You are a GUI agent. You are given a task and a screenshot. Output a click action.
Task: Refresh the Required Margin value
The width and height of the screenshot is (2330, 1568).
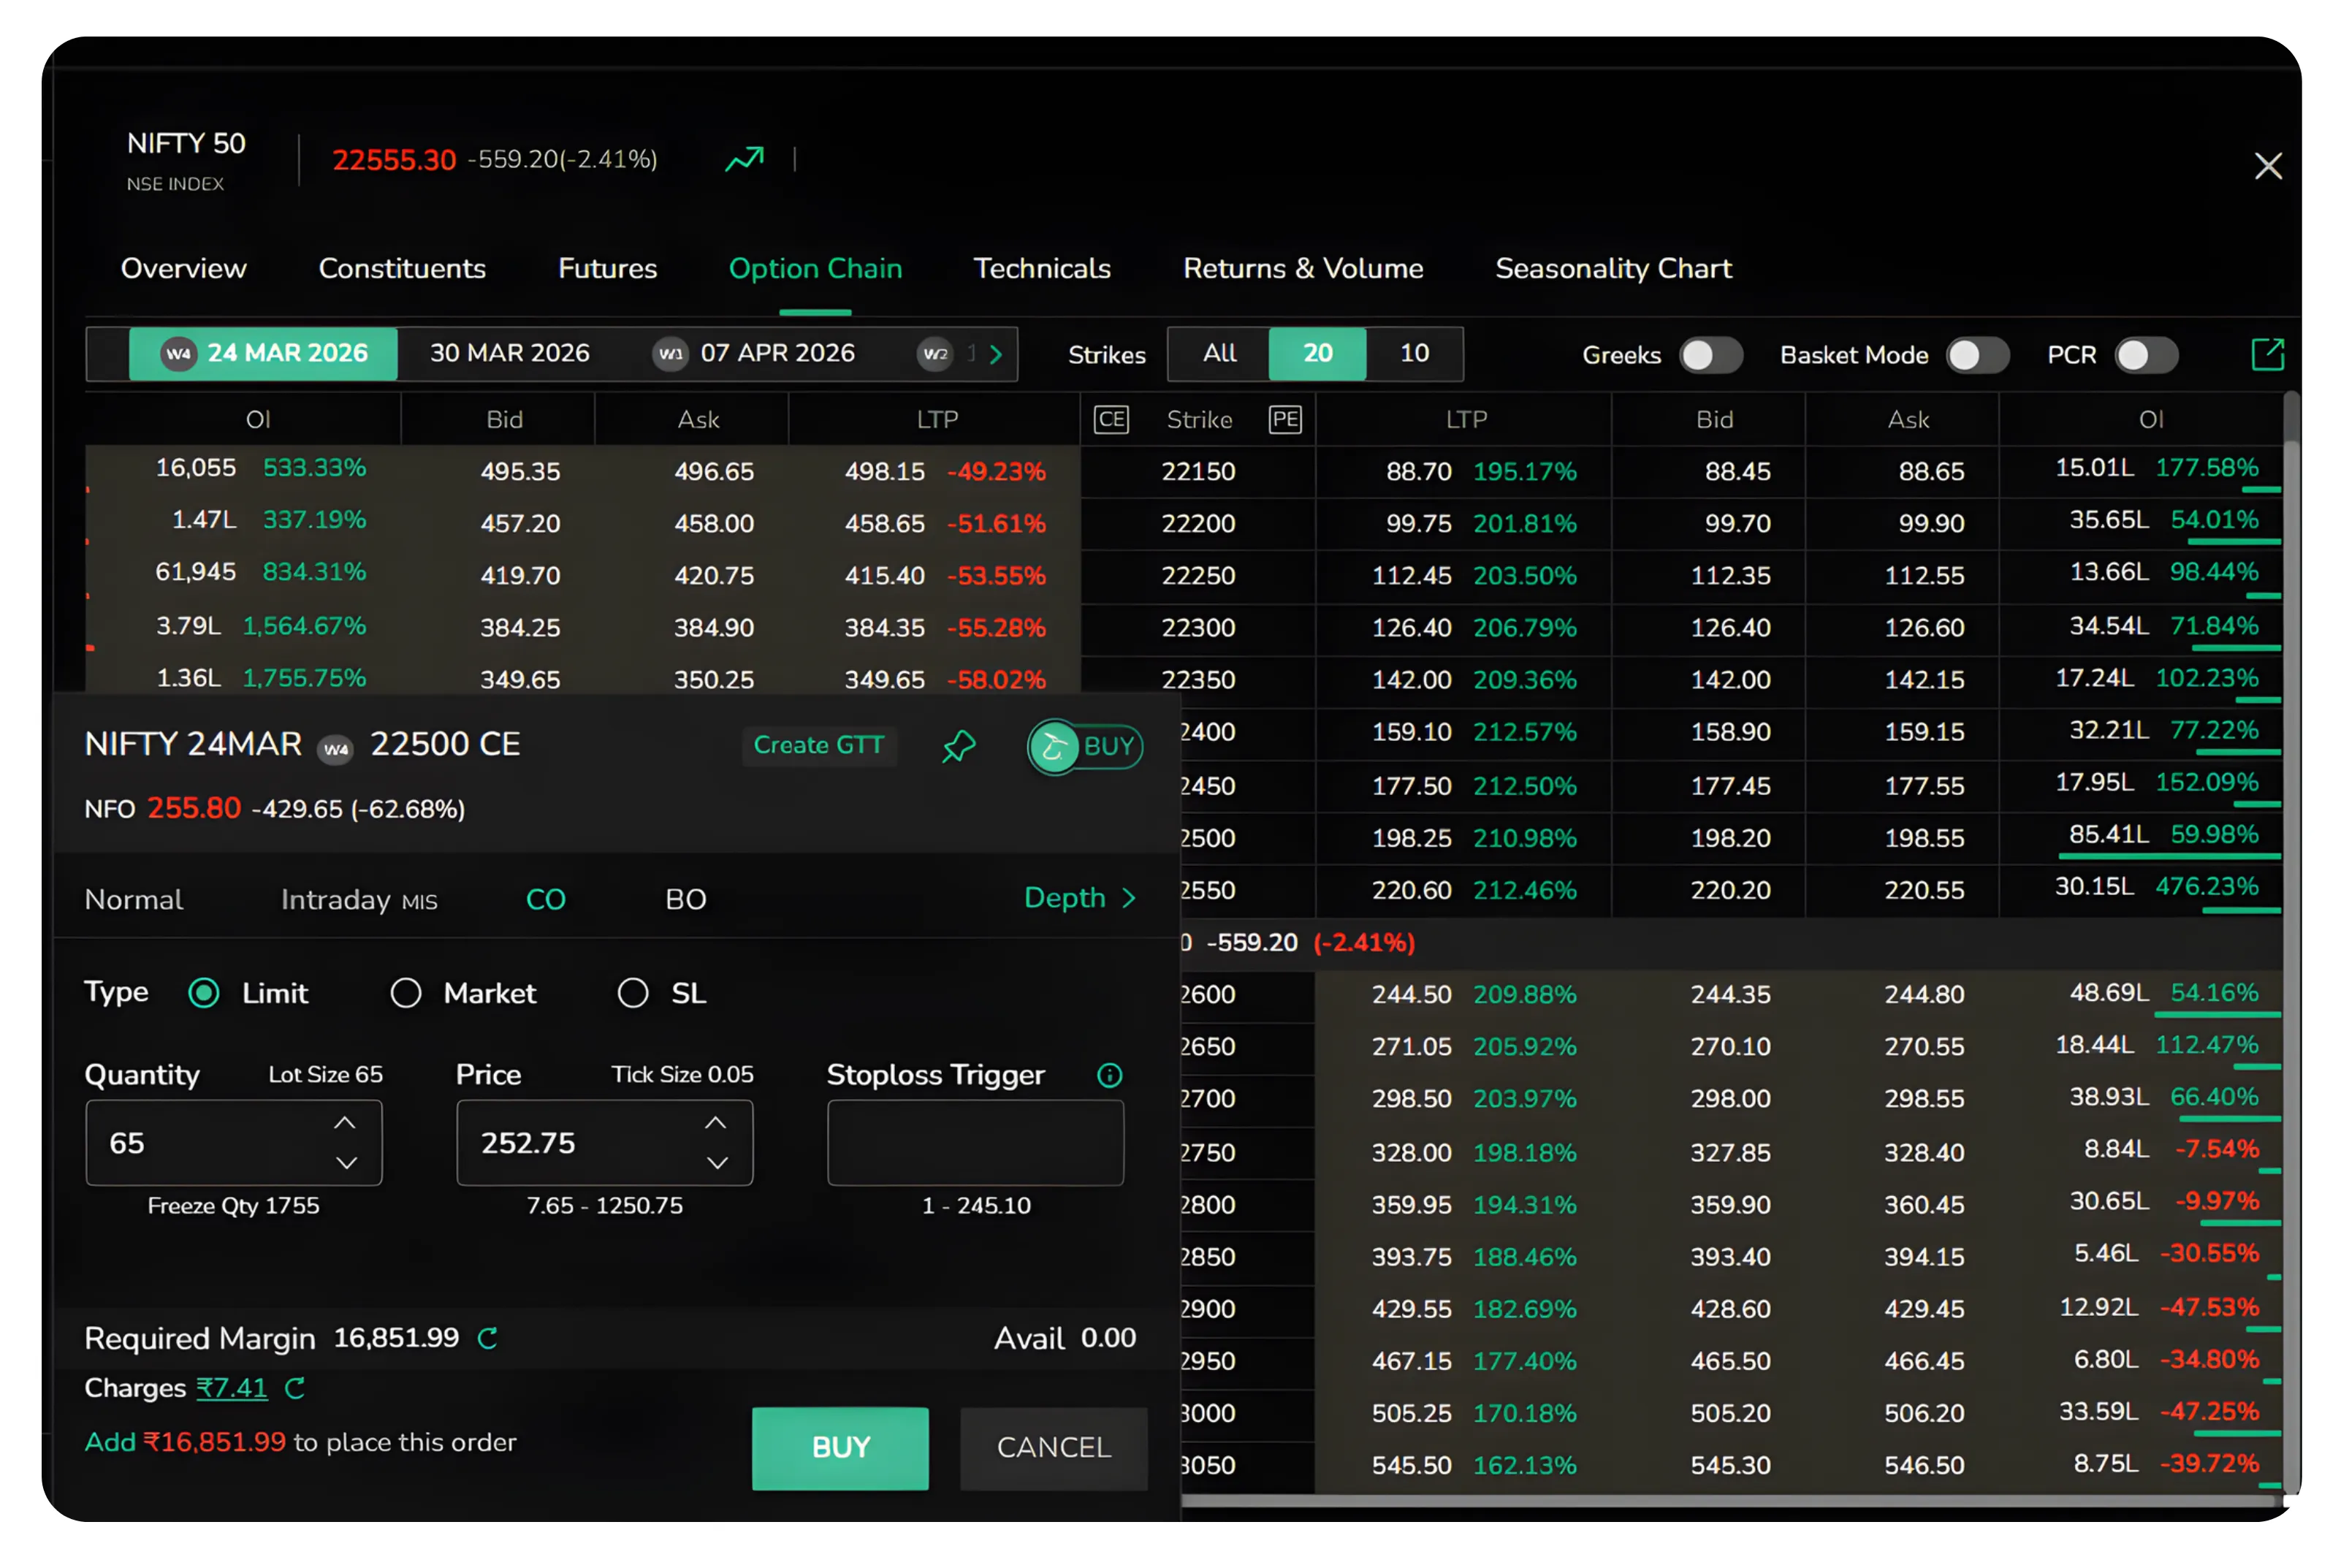(487, 1338)
